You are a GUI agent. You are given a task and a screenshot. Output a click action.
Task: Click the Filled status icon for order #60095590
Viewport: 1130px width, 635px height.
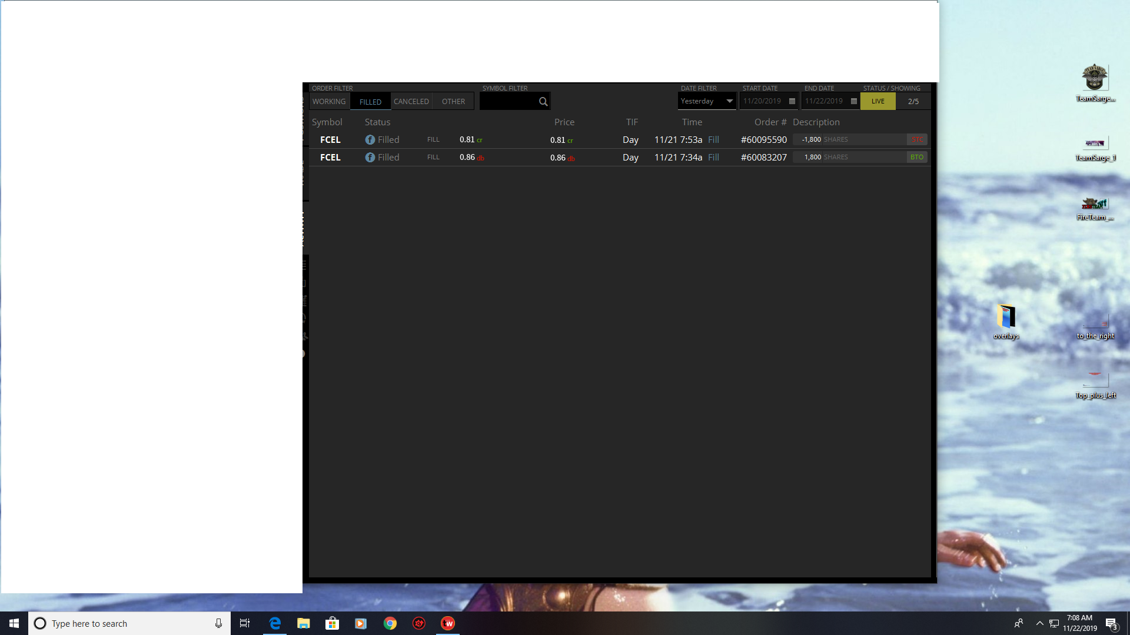point(370,139)
